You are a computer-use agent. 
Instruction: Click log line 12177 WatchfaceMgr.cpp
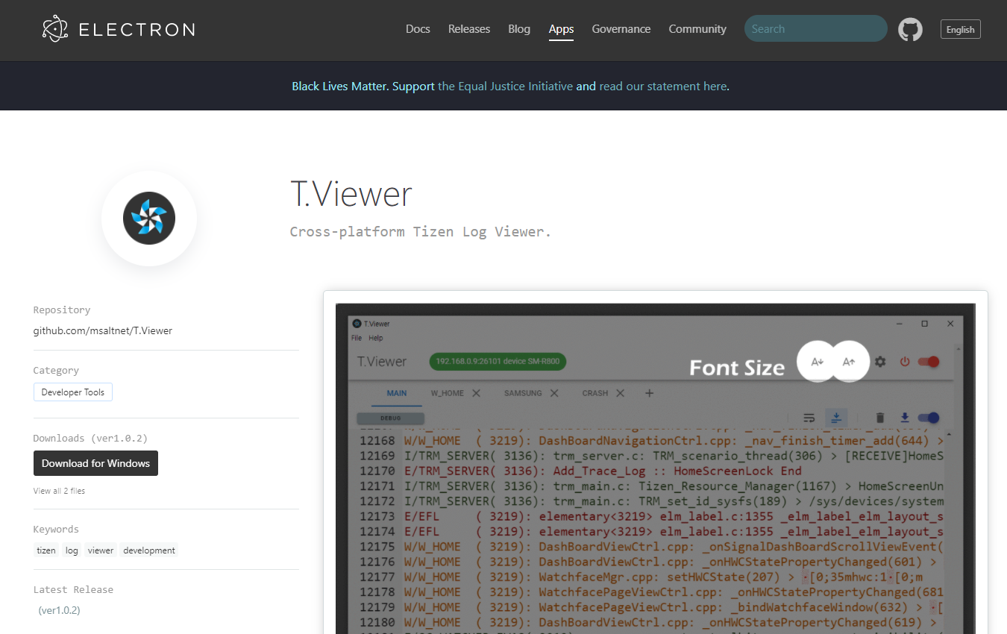point(641,577)
